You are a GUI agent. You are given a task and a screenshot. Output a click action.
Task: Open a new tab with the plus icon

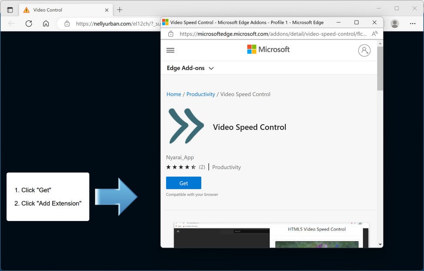[x=120, y=10]
